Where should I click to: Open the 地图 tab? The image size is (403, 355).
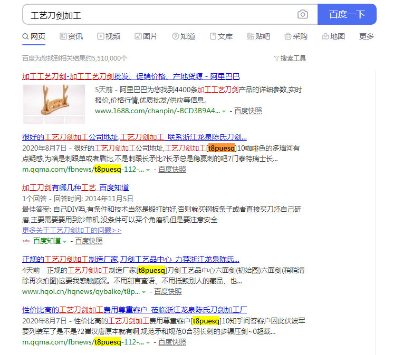333,36
